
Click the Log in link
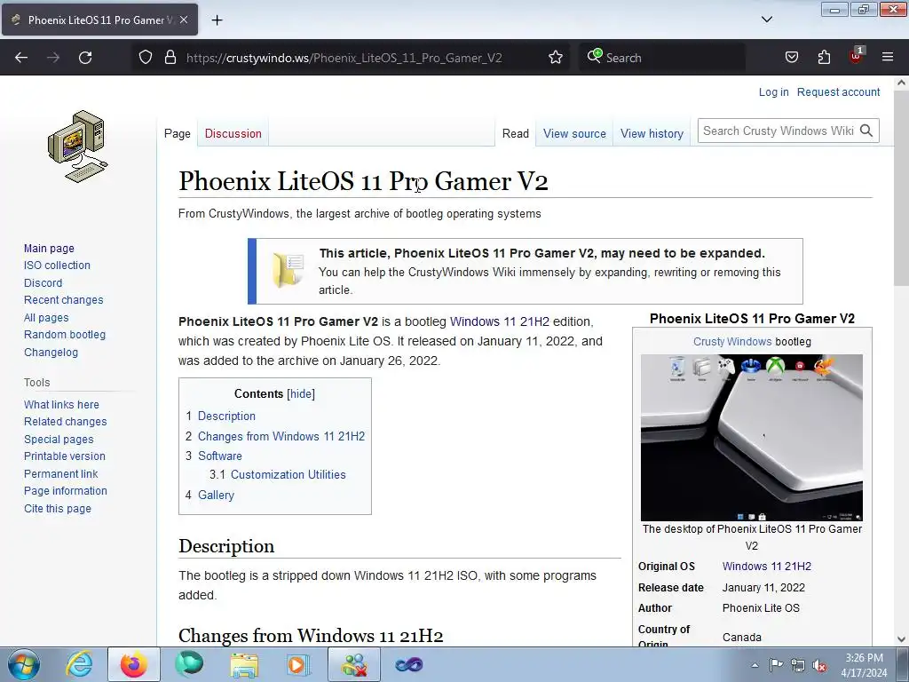point(774,91)
